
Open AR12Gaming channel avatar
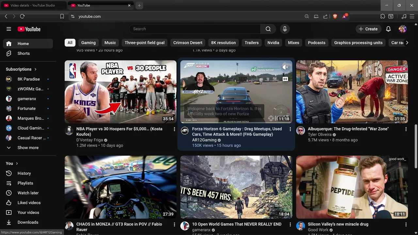click(185, 131)
